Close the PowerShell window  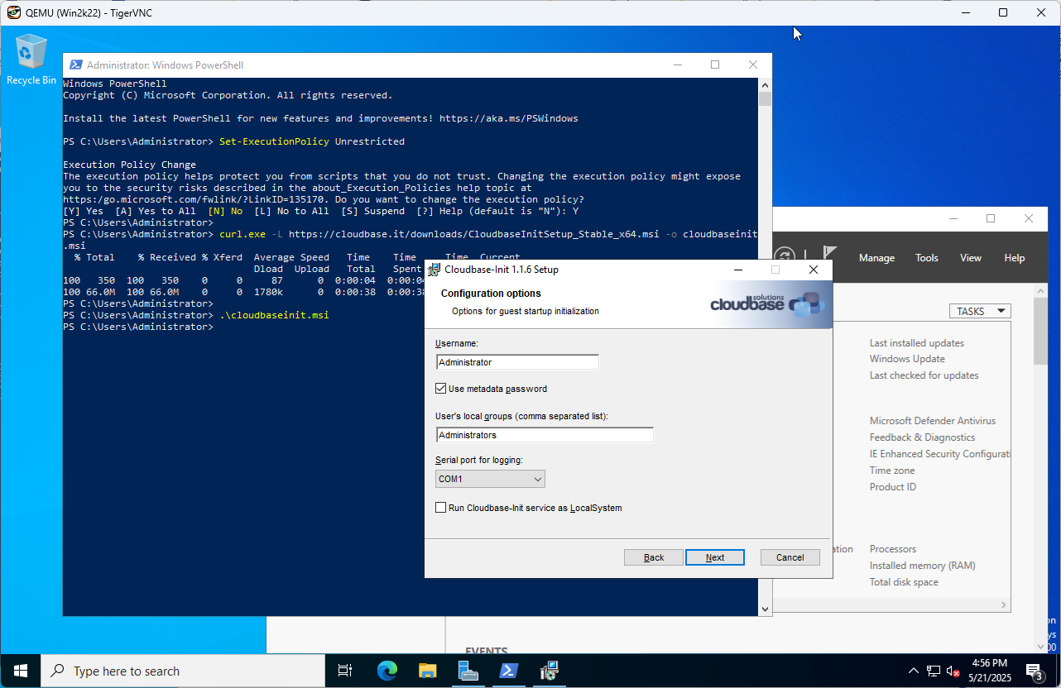(753, 65)
